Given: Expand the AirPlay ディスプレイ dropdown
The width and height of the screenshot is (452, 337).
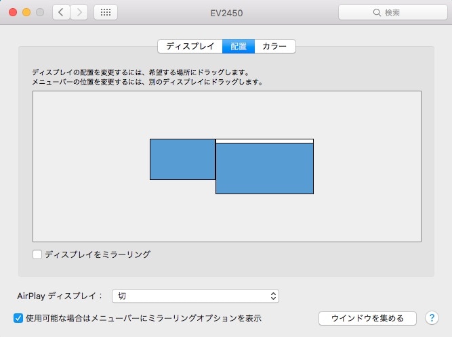Looking at the screenshot, I should (x=195, y=296).
